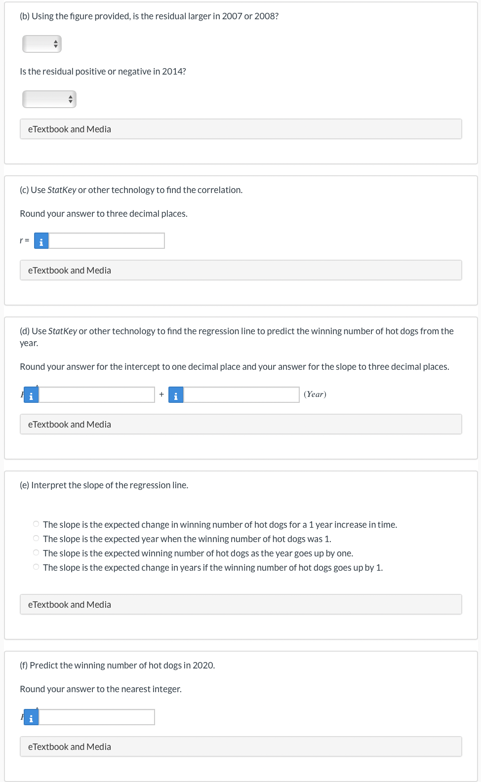
Task: Select 'expected change in winning number' slope option
Action: [x=36, y=524]
